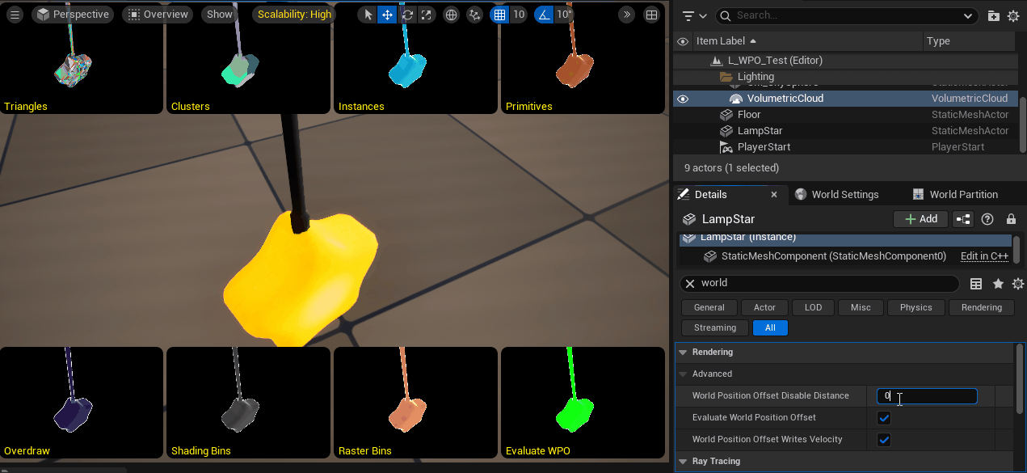Open grid snap size value 10
Image resolution: width=1027 pixels, height=473 pixels.
click(x=519, y=15)
